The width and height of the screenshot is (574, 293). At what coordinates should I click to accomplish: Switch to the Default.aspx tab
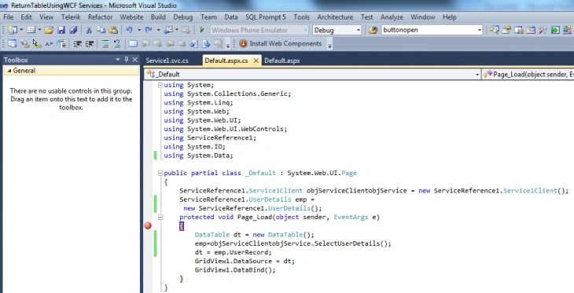tap(281, 60)
